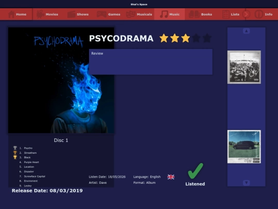Screen dimensions: 278x209
Task: Click the Info circle icon
Action: (x=259, y=14)
